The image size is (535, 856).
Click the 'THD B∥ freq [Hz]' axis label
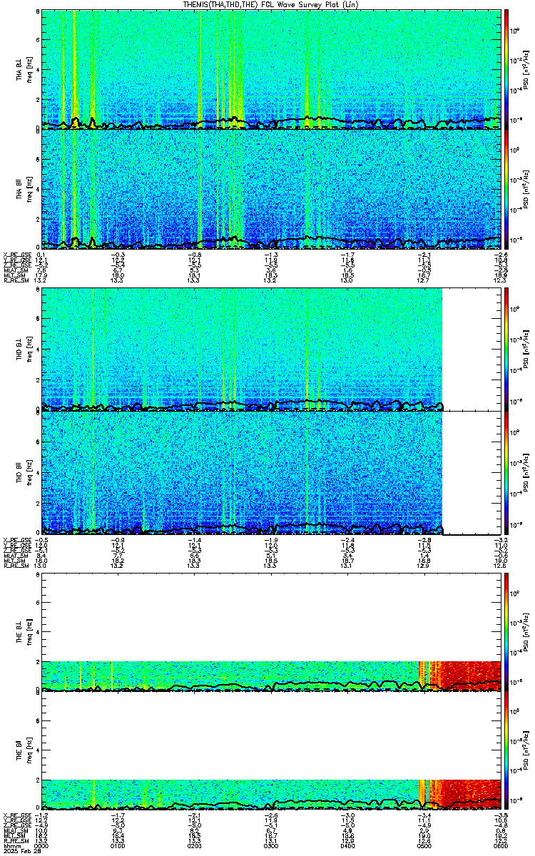coord(23,472)
